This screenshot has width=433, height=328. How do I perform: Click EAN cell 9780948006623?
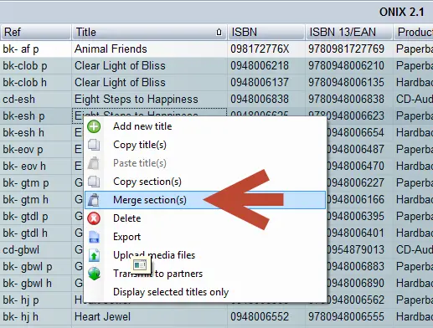click(x=349, y=116)
